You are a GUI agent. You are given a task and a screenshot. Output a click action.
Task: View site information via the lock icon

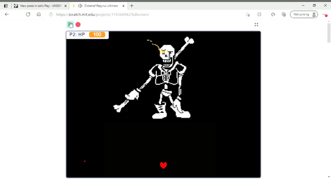51,14
